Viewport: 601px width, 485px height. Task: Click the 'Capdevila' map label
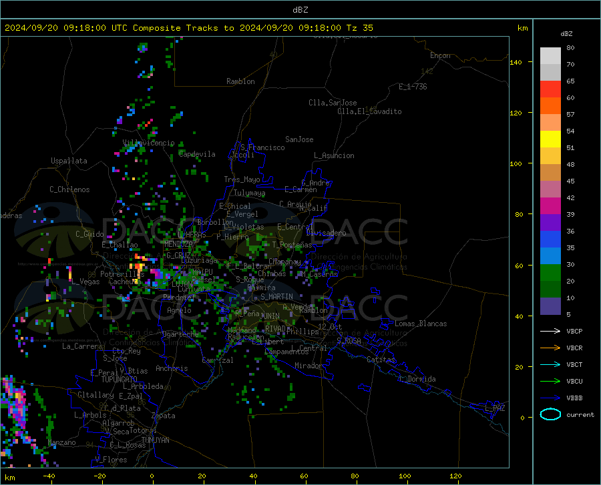(197, 154)
